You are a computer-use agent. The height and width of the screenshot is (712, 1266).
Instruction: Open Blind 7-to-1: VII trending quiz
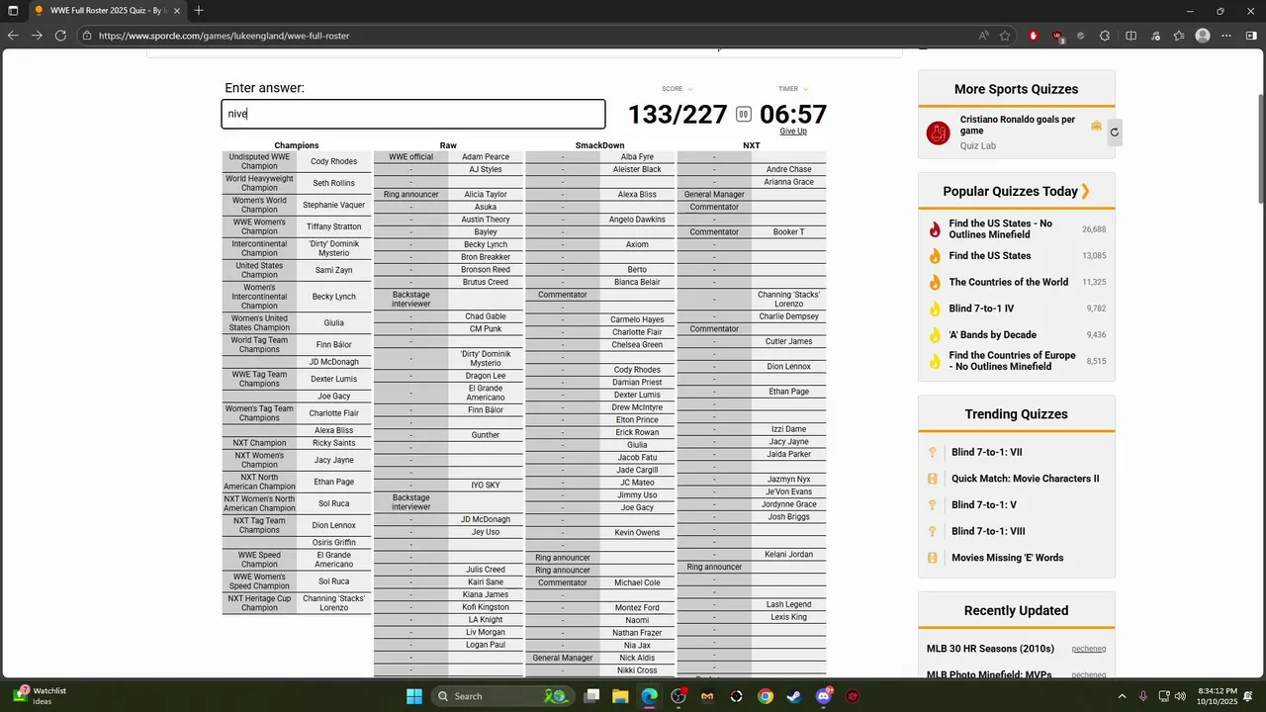point(986,452)
